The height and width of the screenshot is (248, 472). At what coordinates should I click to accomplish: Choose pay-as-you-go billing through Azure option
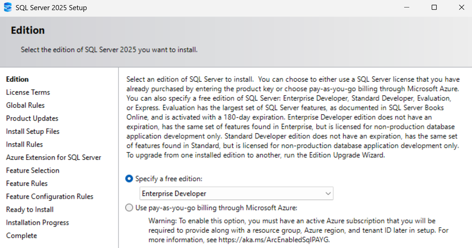pos(129,208)
